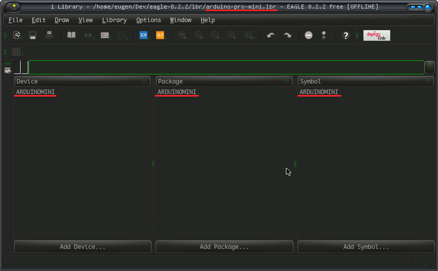Viewport: 438px width, 271px height.
Task: Click the Zoom in magnifier icon
Action: click(x=198, y=35)
